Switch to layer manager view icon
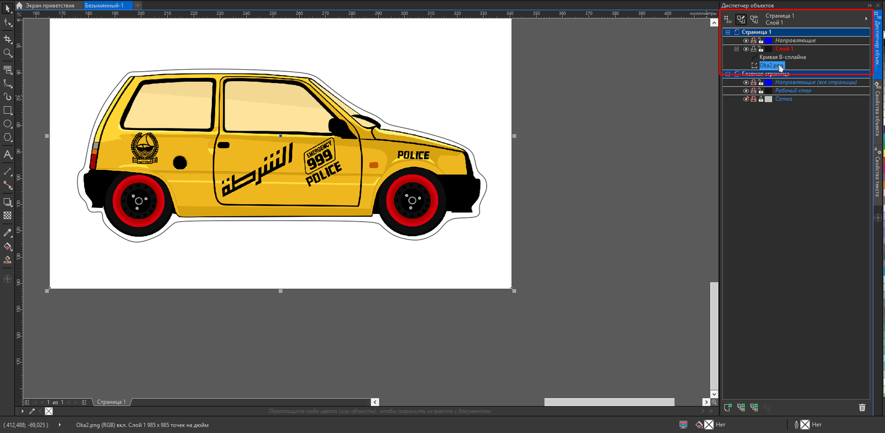The image size is (885, 433). 754,19
